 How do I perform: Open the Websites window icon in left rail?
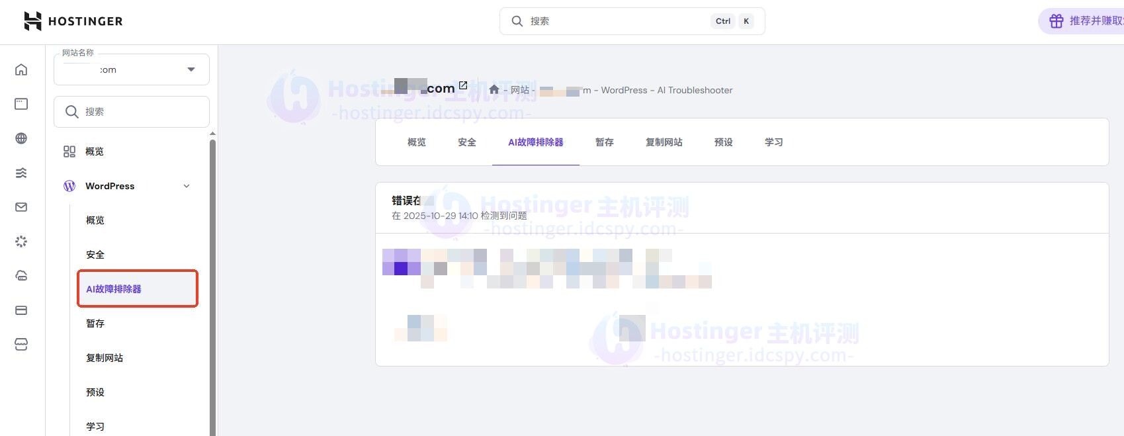point(21,104)
